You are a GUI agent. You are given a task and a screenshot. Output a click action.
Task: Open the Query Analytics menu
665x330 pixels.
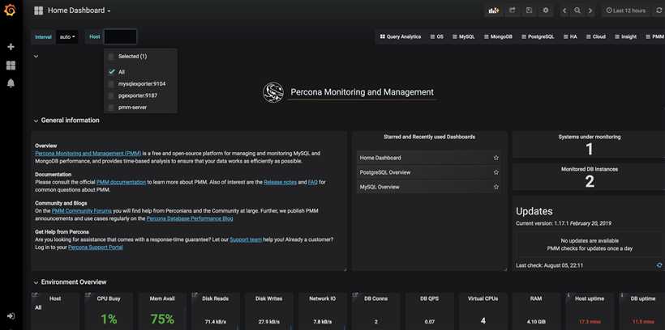[401, 37]
